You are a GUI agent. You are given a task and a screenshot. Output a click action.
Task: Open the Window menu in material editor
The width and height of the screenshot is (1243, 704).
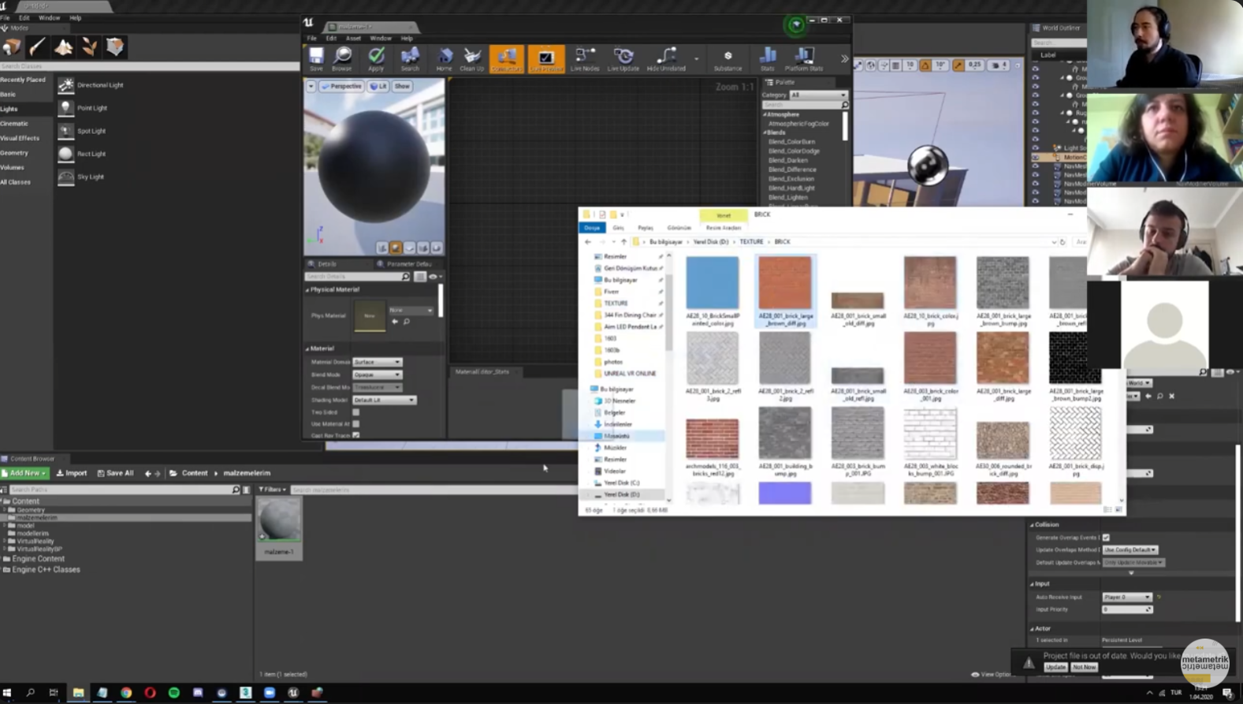tap(381, 38)
